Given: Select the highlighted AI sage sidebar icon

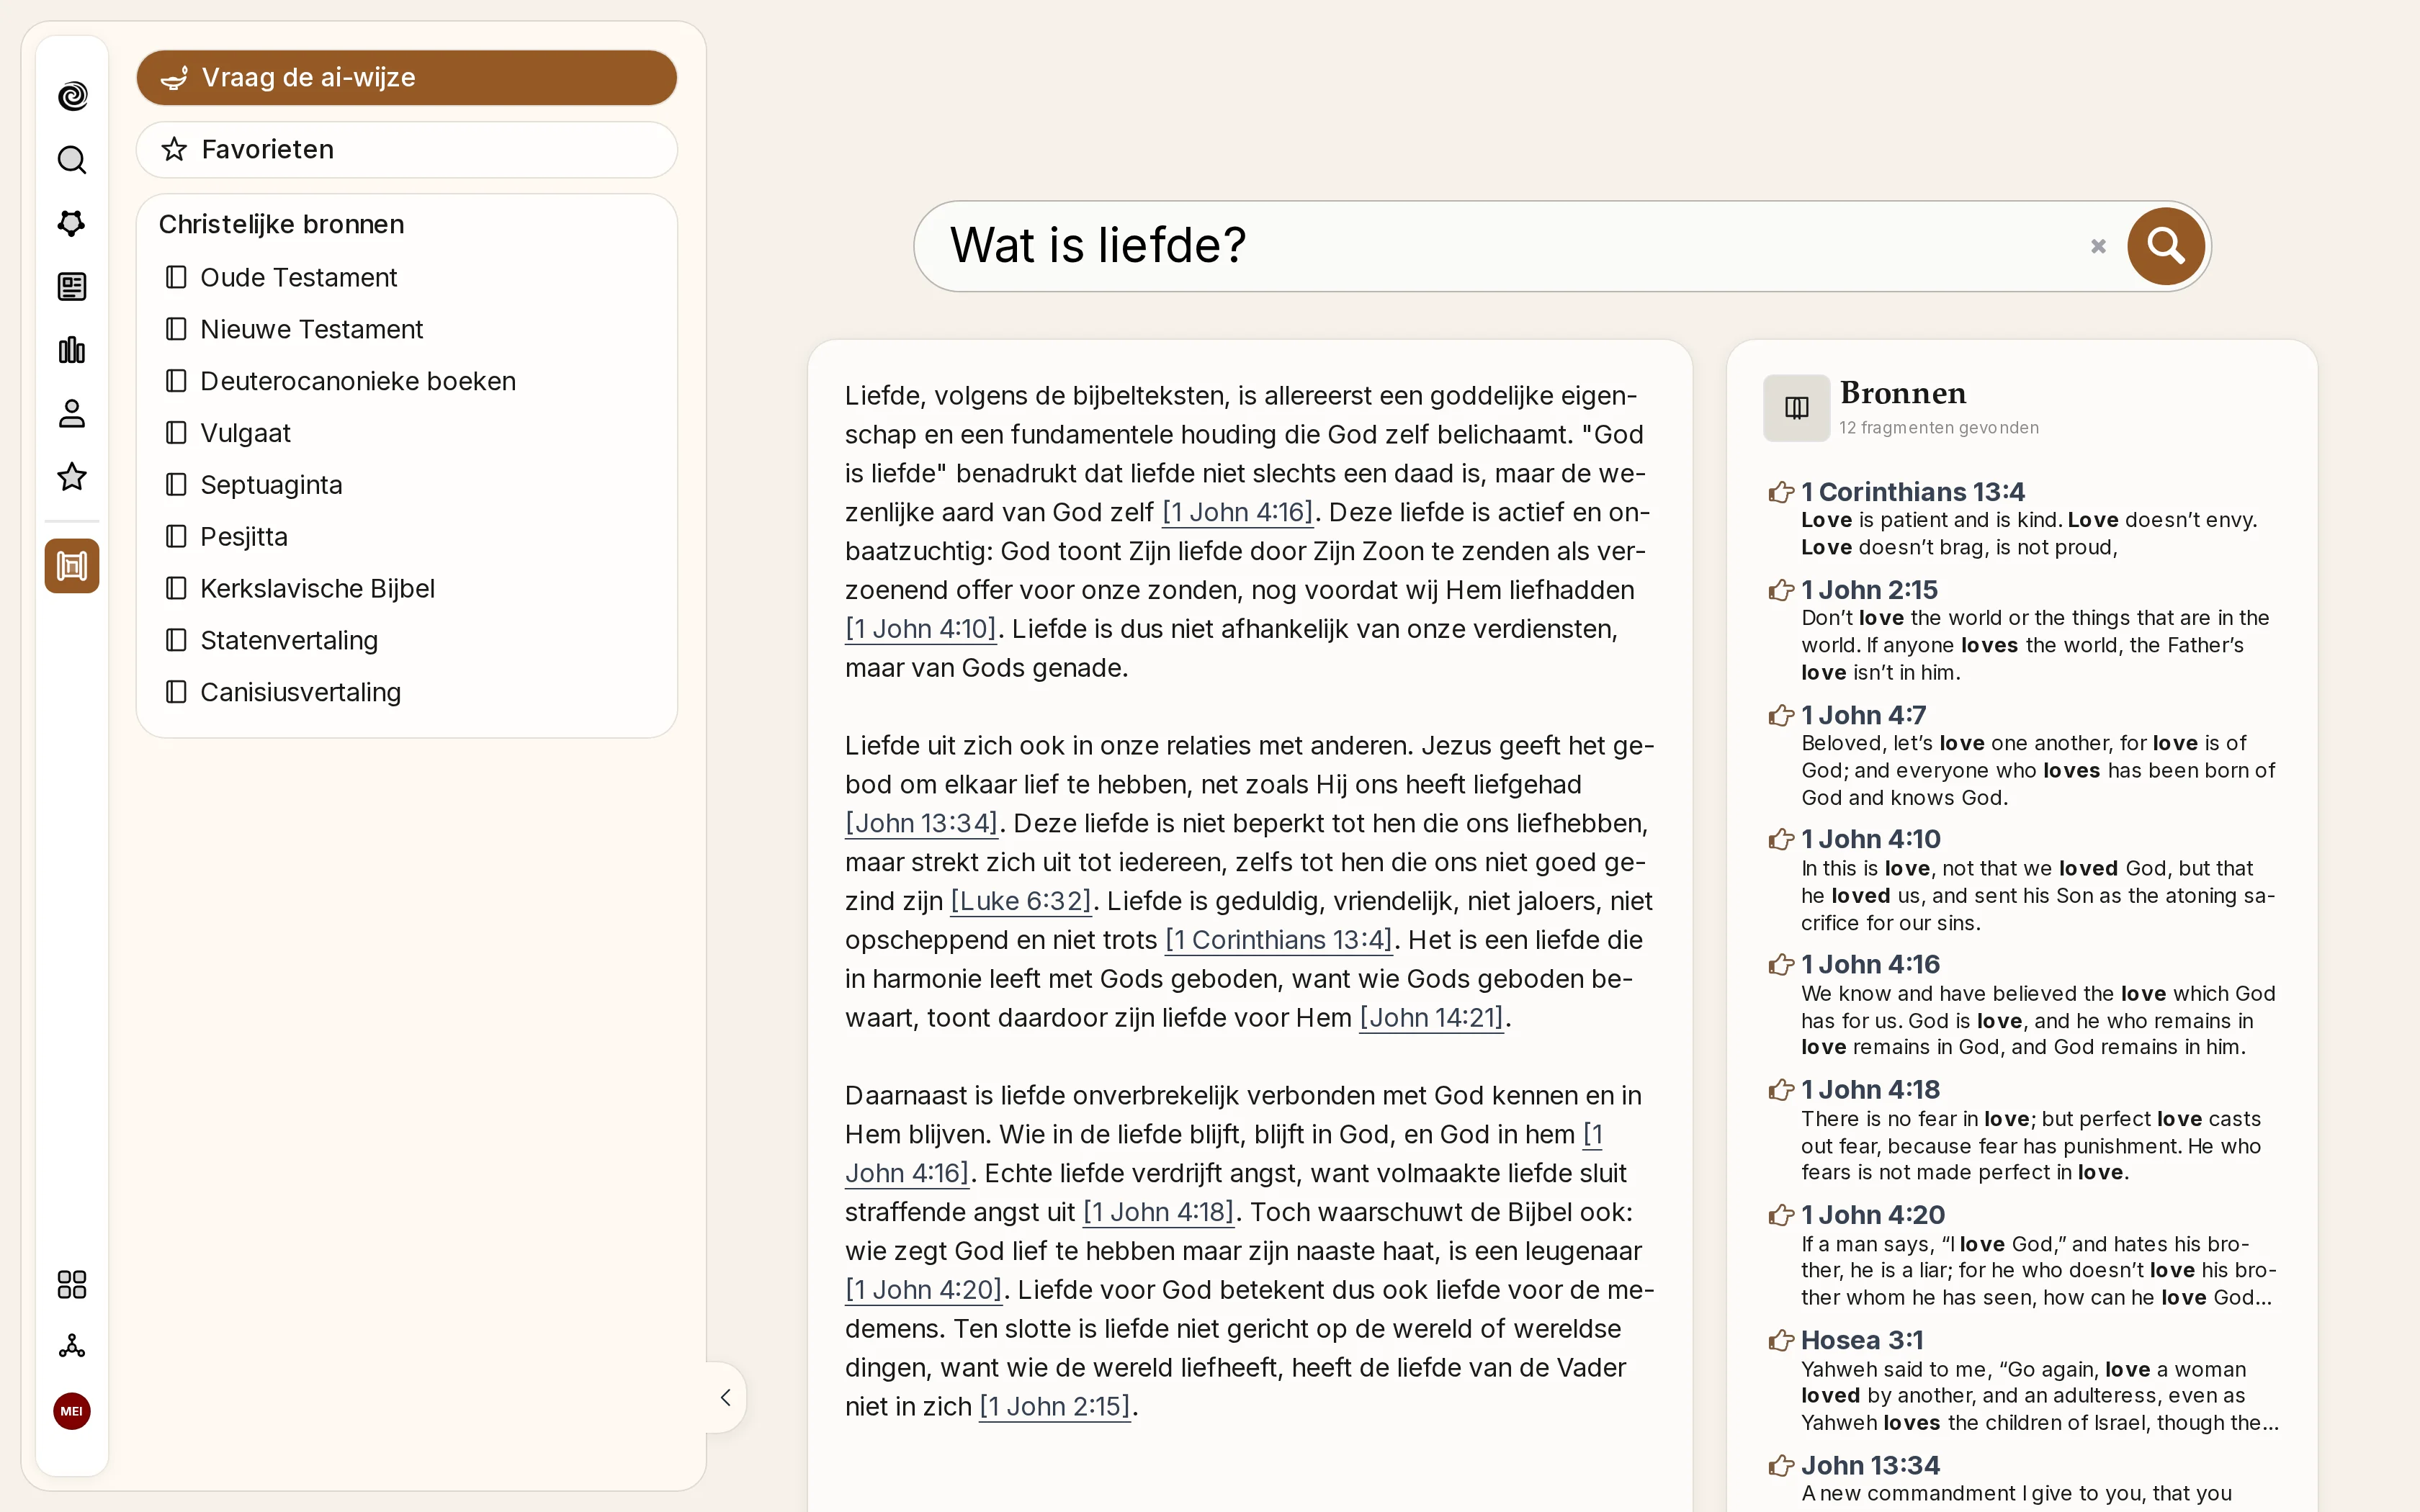Looking at the screenshot, I should pos(72,566).
